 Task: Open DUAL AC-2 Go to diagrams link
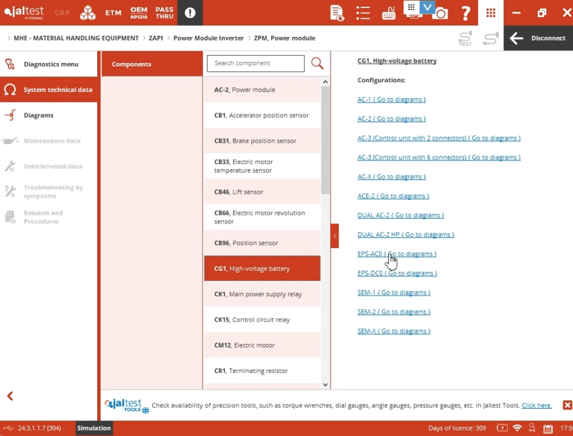401,215
